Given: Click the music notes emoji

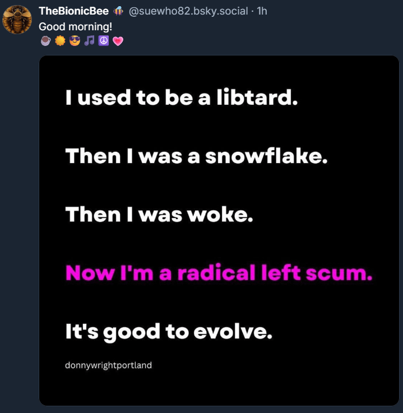Looking at the screenshot, I should click(89, 41).
